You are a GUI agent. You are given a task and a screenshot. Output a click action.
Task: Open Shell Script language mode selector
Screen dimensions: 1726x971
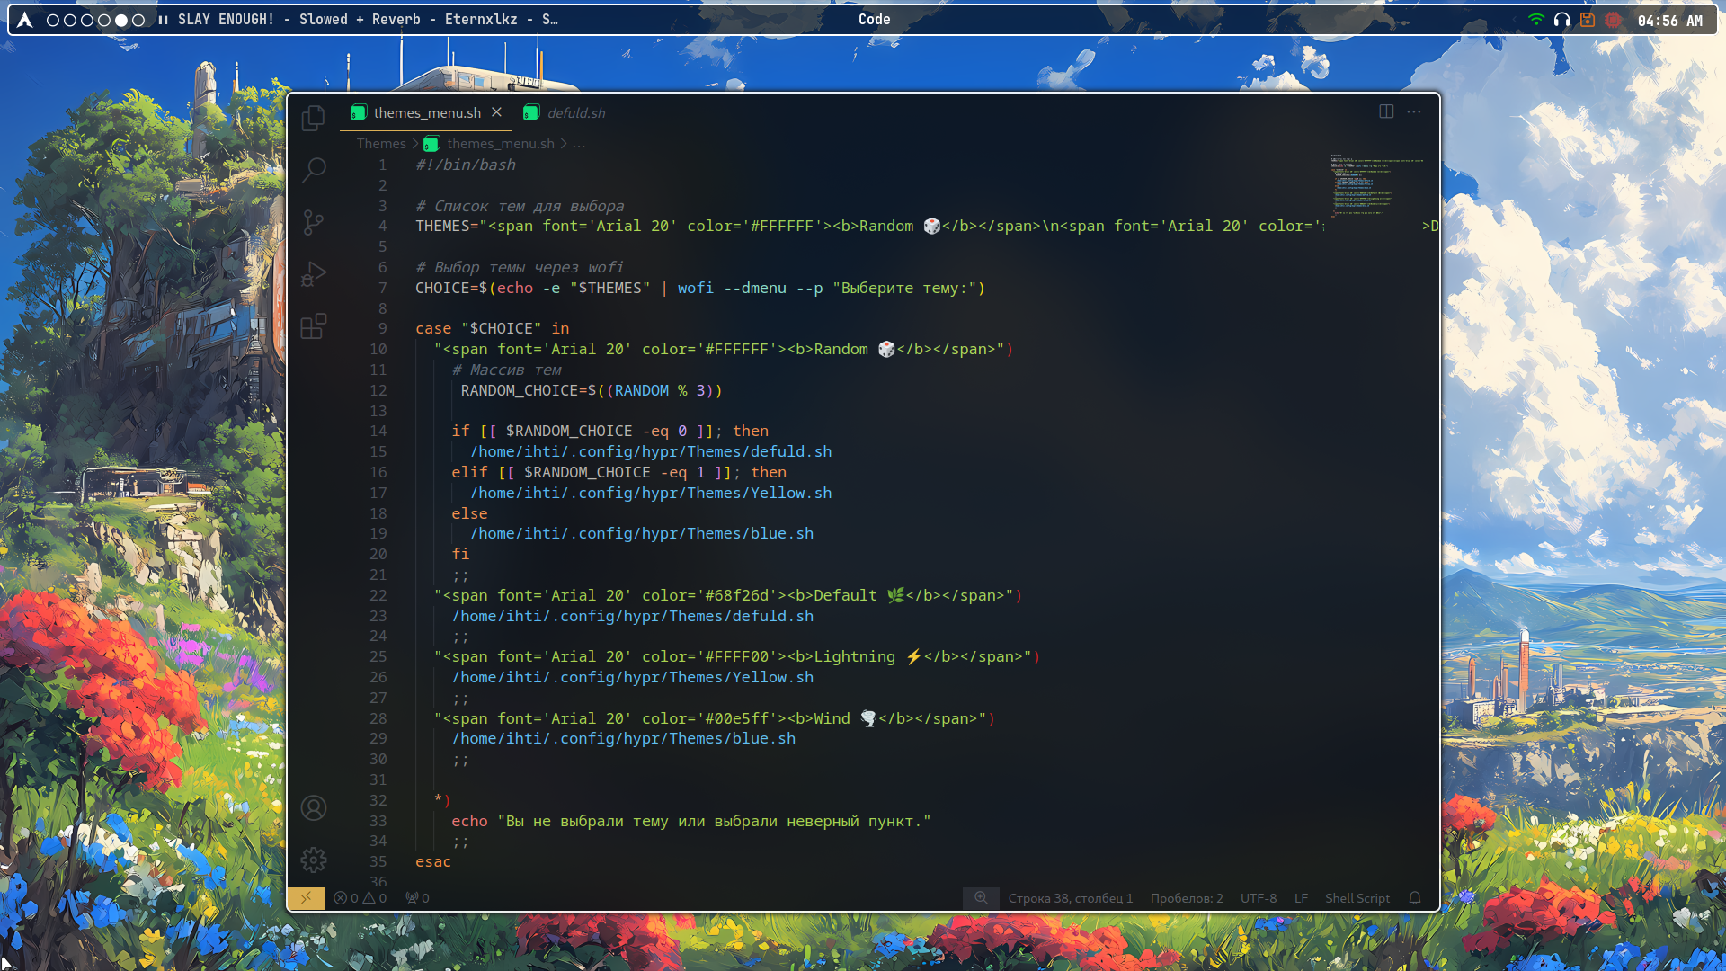point(1357,898)
